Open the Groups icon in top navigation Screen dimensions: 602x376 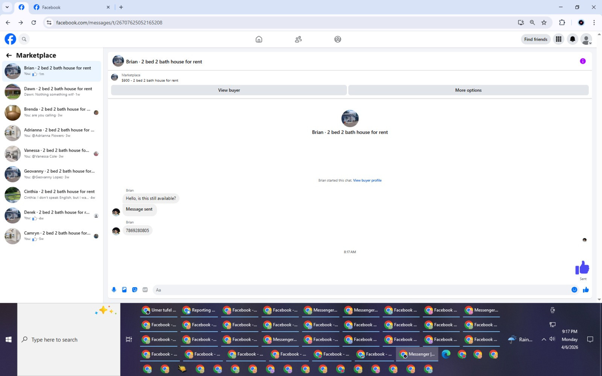tap(338, 39)
